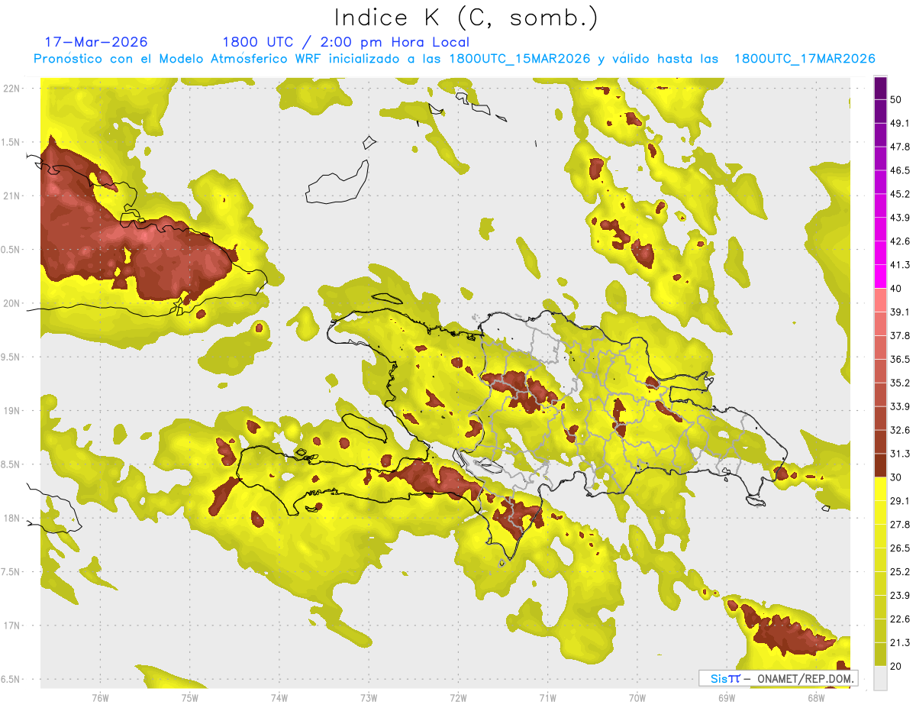The image size is (916, 708).
Task: Click the "71W" longitude label
Action: pos(547,697)
